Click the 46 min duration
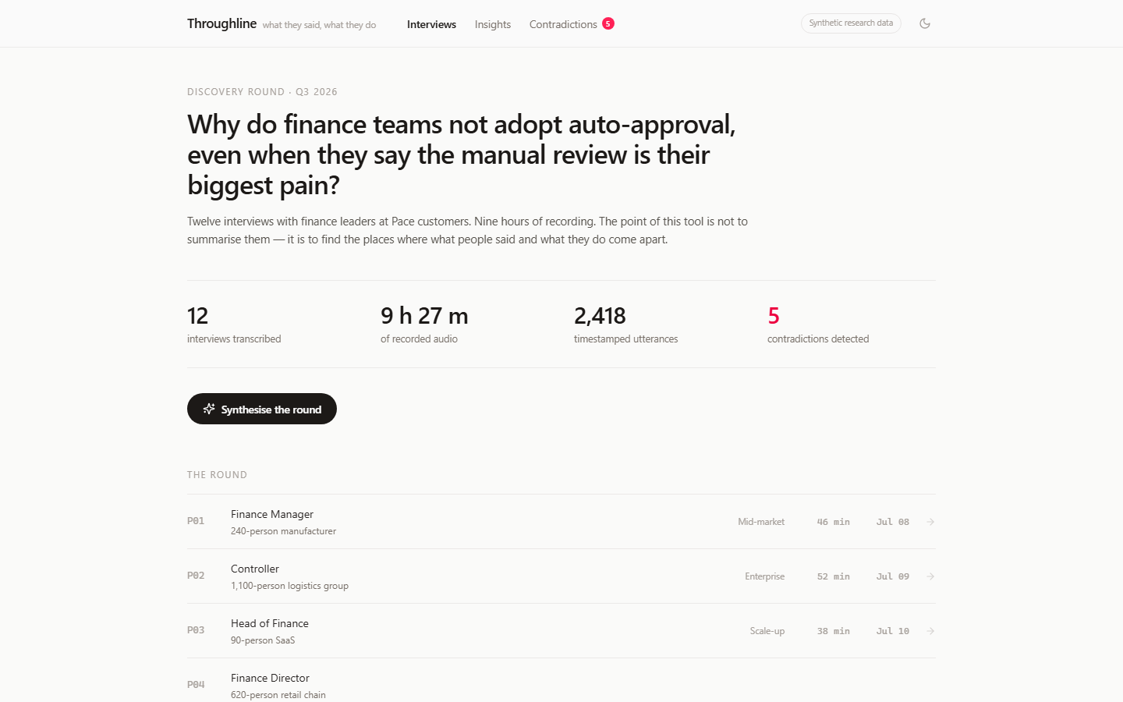 coord(833,522)
